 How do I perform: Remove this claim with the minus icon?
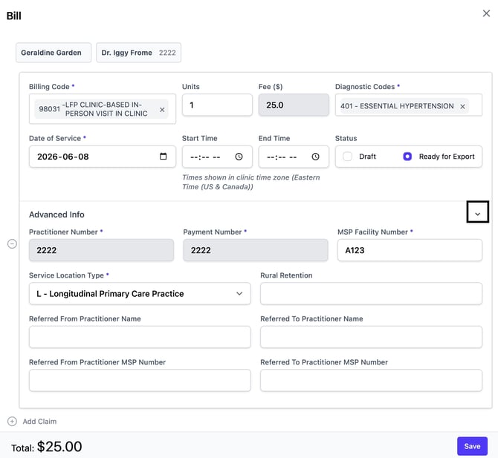[x=12, y=244]
